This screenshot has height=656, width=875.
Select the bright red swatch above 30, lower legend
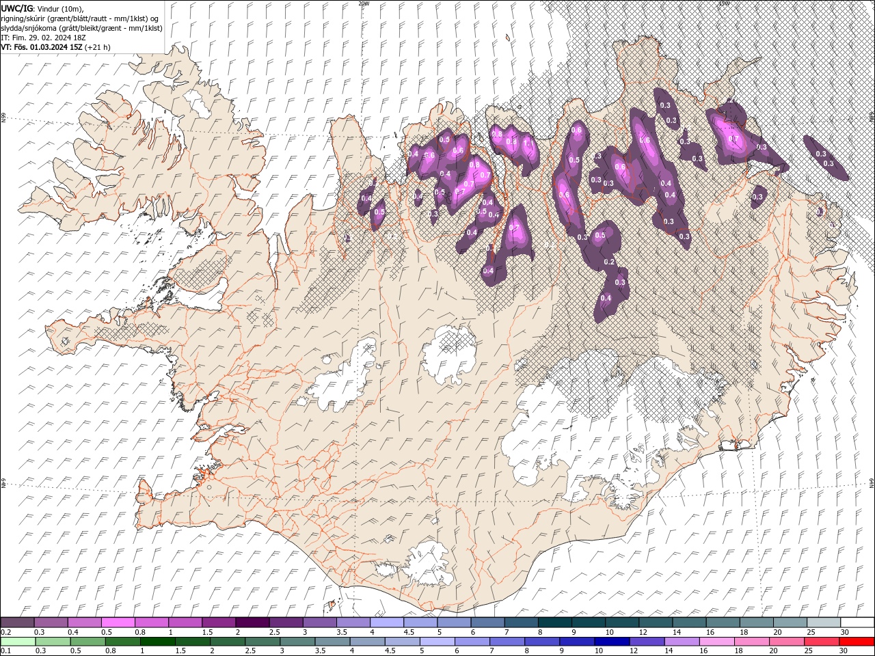[857, 642]
